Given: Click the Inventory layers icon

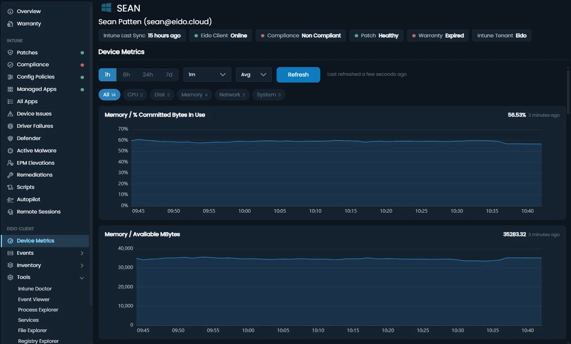Looking at the screenshot, I should coord(10,265).
